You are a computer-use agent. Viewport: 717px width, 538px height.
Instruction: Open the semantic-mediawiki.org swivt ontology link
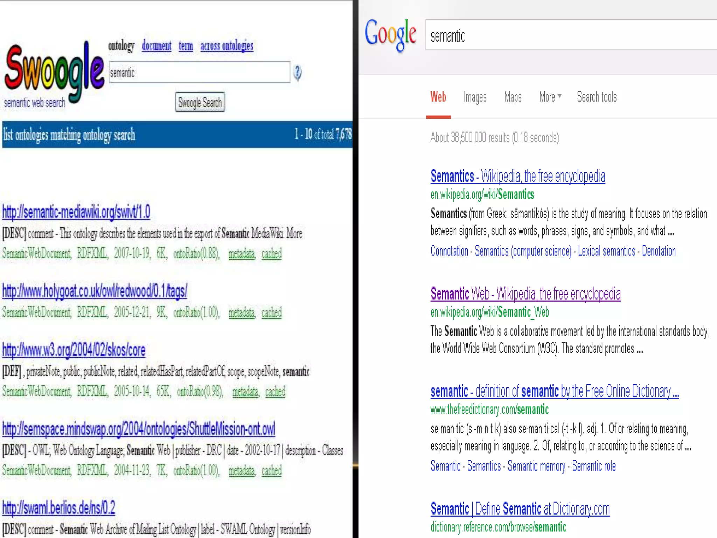(x=76, y=212)
